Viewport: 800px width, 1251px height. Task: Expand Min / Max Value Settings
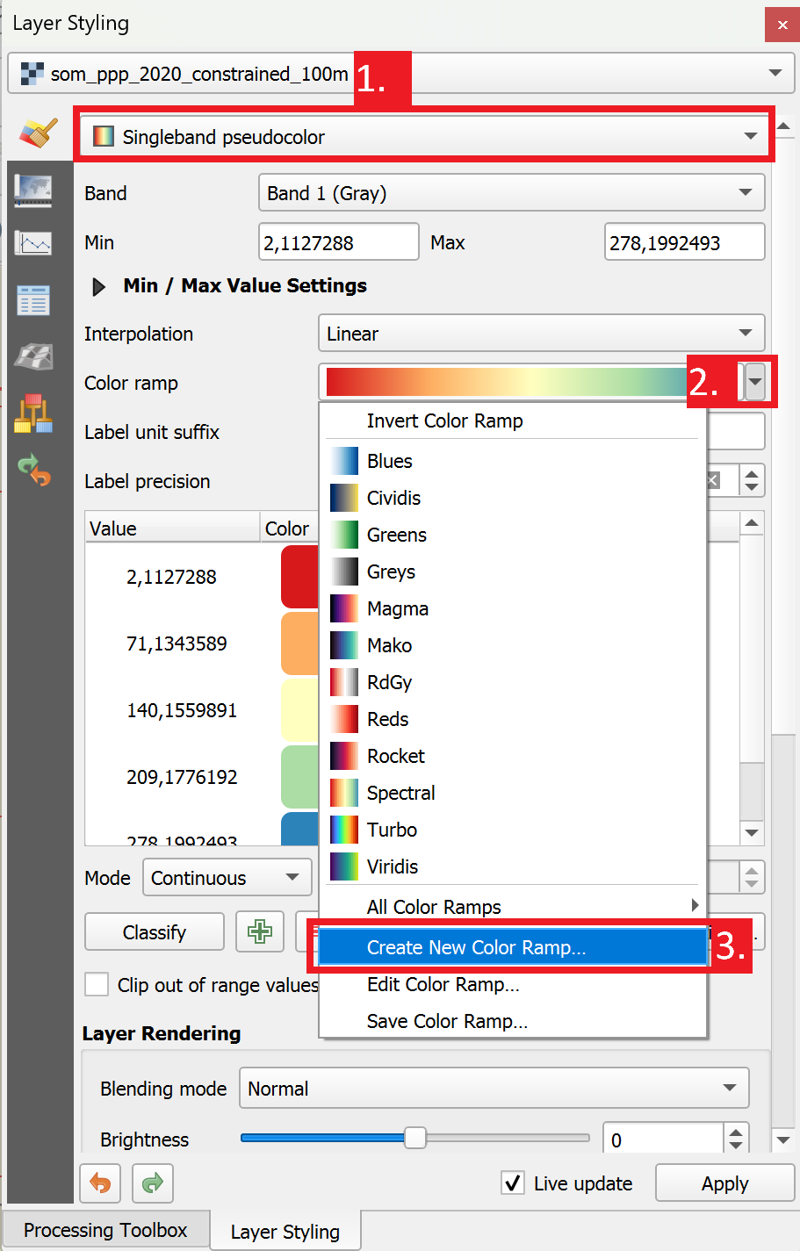coord(99,286)
